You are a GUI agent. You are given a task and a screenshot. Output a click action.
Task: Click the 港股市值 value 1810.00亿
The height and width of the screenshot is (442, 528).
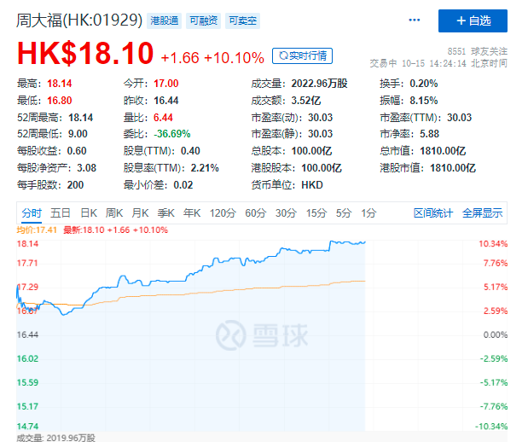(x=453, y=168)
